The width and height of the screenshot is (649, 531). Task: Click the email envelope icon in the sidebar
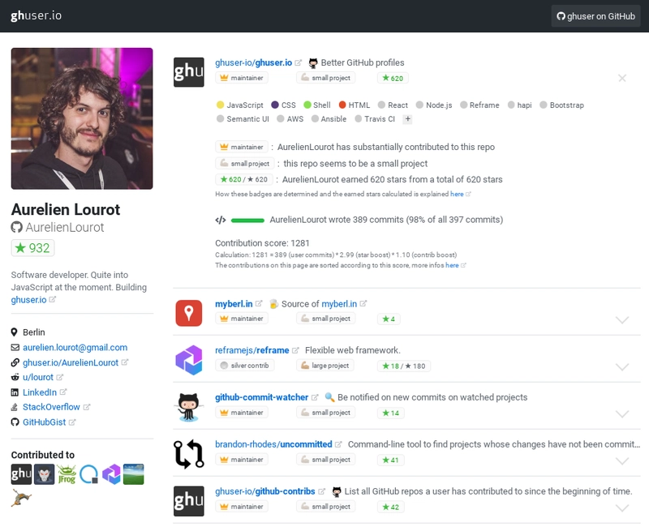pos(14,346)
